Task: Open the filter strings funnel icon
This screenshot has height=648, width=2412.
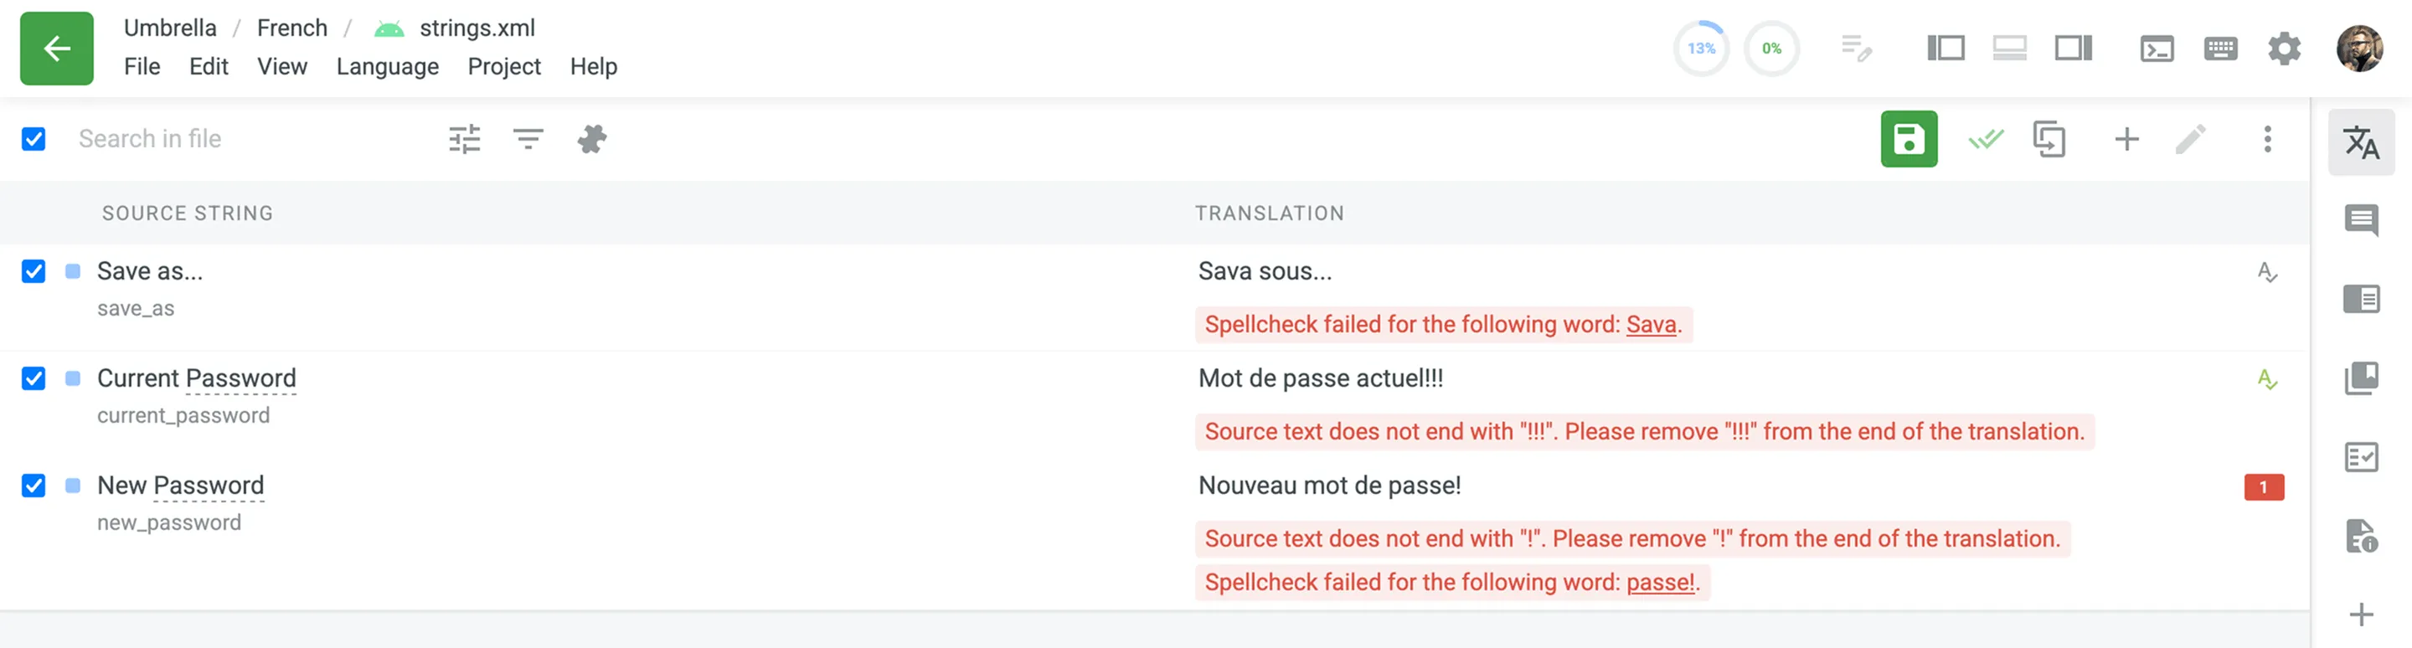Action: (x=527, y=139)
